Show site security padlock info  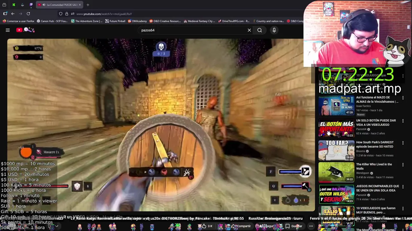[67, 14]
